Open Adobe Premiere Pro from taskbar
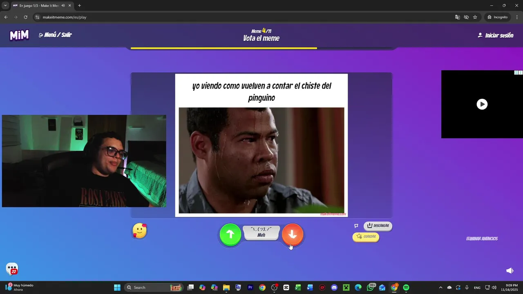Screen dimensions: 523x294 click(250, 287)
